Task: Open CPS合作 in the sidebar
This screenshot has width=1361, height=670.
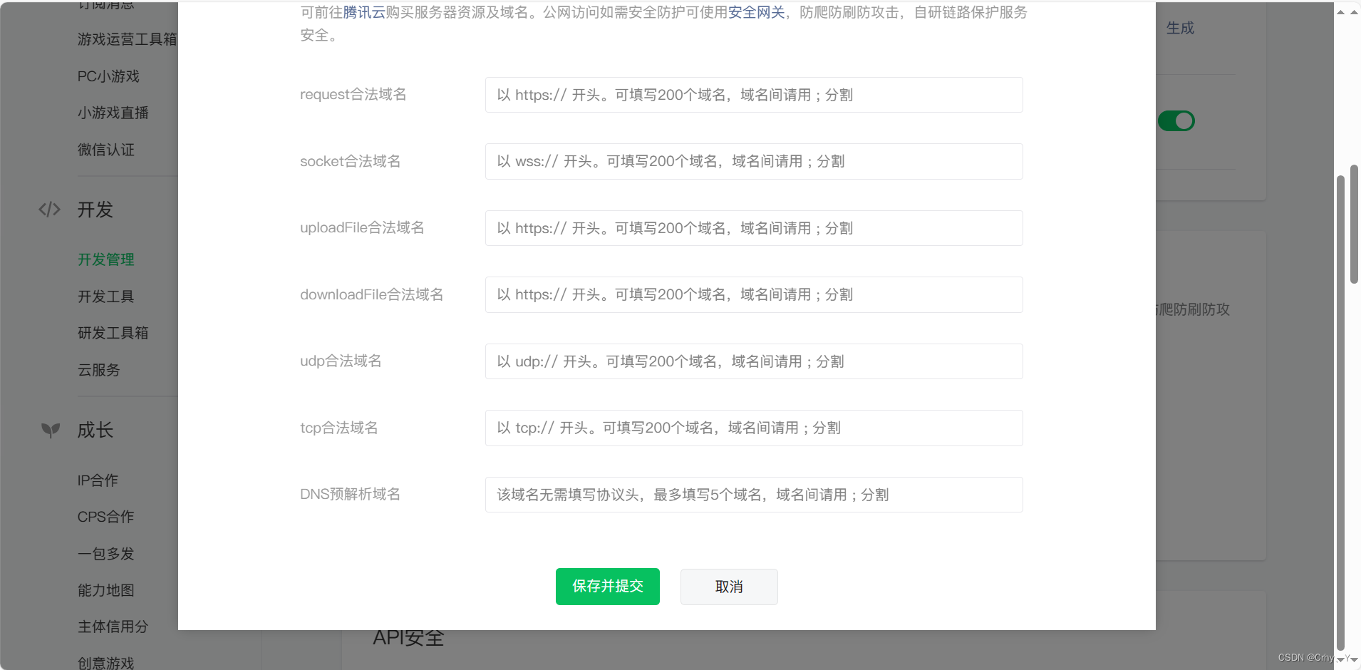Action: pos(105,517)
